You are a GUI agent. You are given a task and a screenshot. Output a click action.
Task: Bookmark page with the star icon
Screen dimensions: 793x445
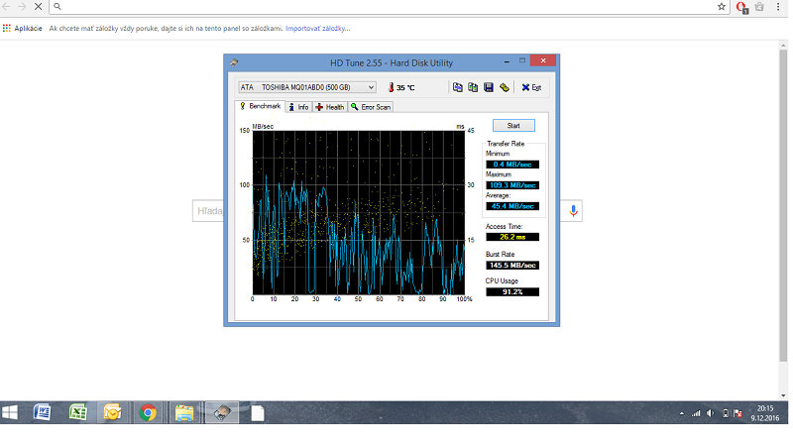click(x=722, y=6)
